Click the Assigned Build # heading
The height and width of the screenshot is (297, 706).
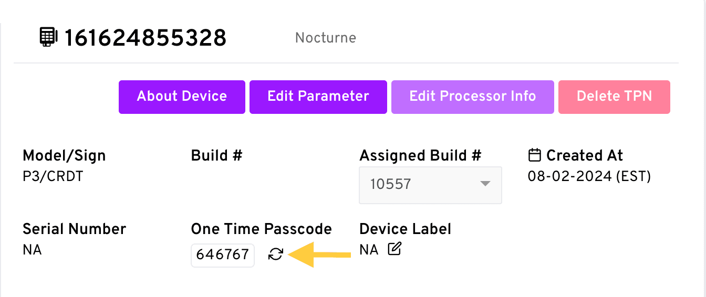[420, 156]
